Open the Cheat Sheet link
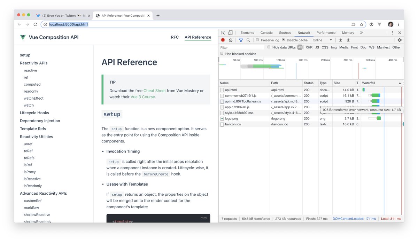Image resolution: width=418 pixels, height=241 pixels. pos(155,91)
